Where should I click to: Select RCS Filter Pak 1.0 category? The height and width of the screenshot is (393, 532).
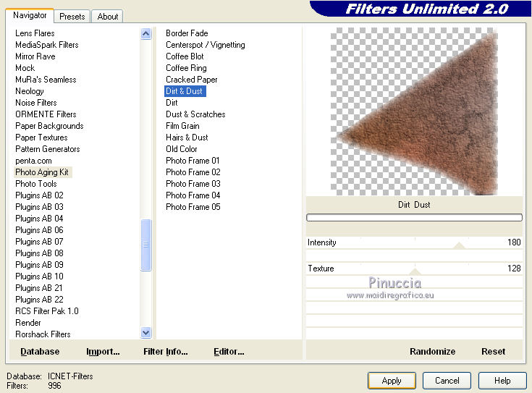[x=47, y=311]
